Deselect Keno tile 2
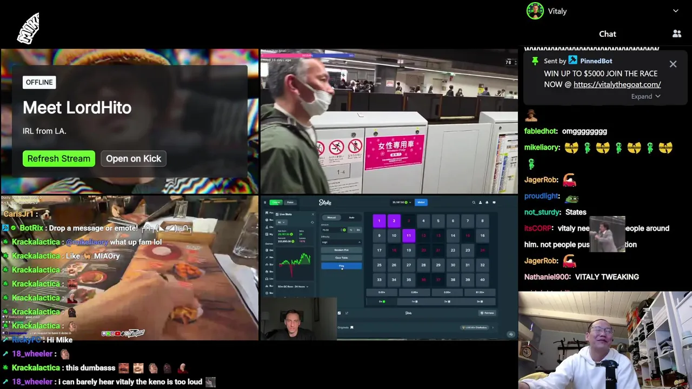This screenshot has width=692, height=389. click(394, 221)
